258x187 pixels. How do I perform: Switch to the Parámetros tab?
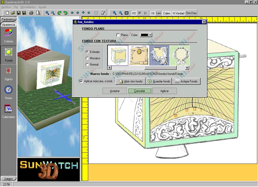[9, 19]
